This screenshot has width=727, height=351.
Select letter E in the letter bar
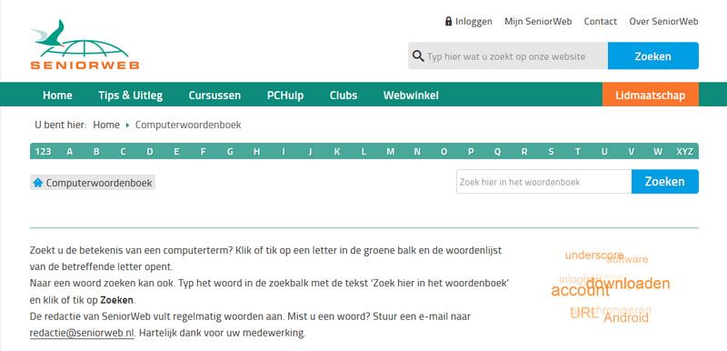tap(176, 152)
